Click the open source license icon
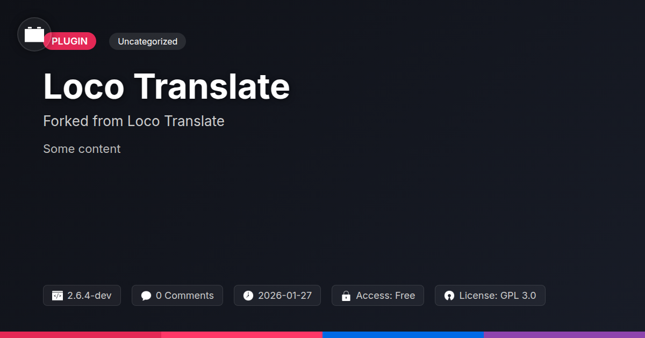 coord(449,296)
